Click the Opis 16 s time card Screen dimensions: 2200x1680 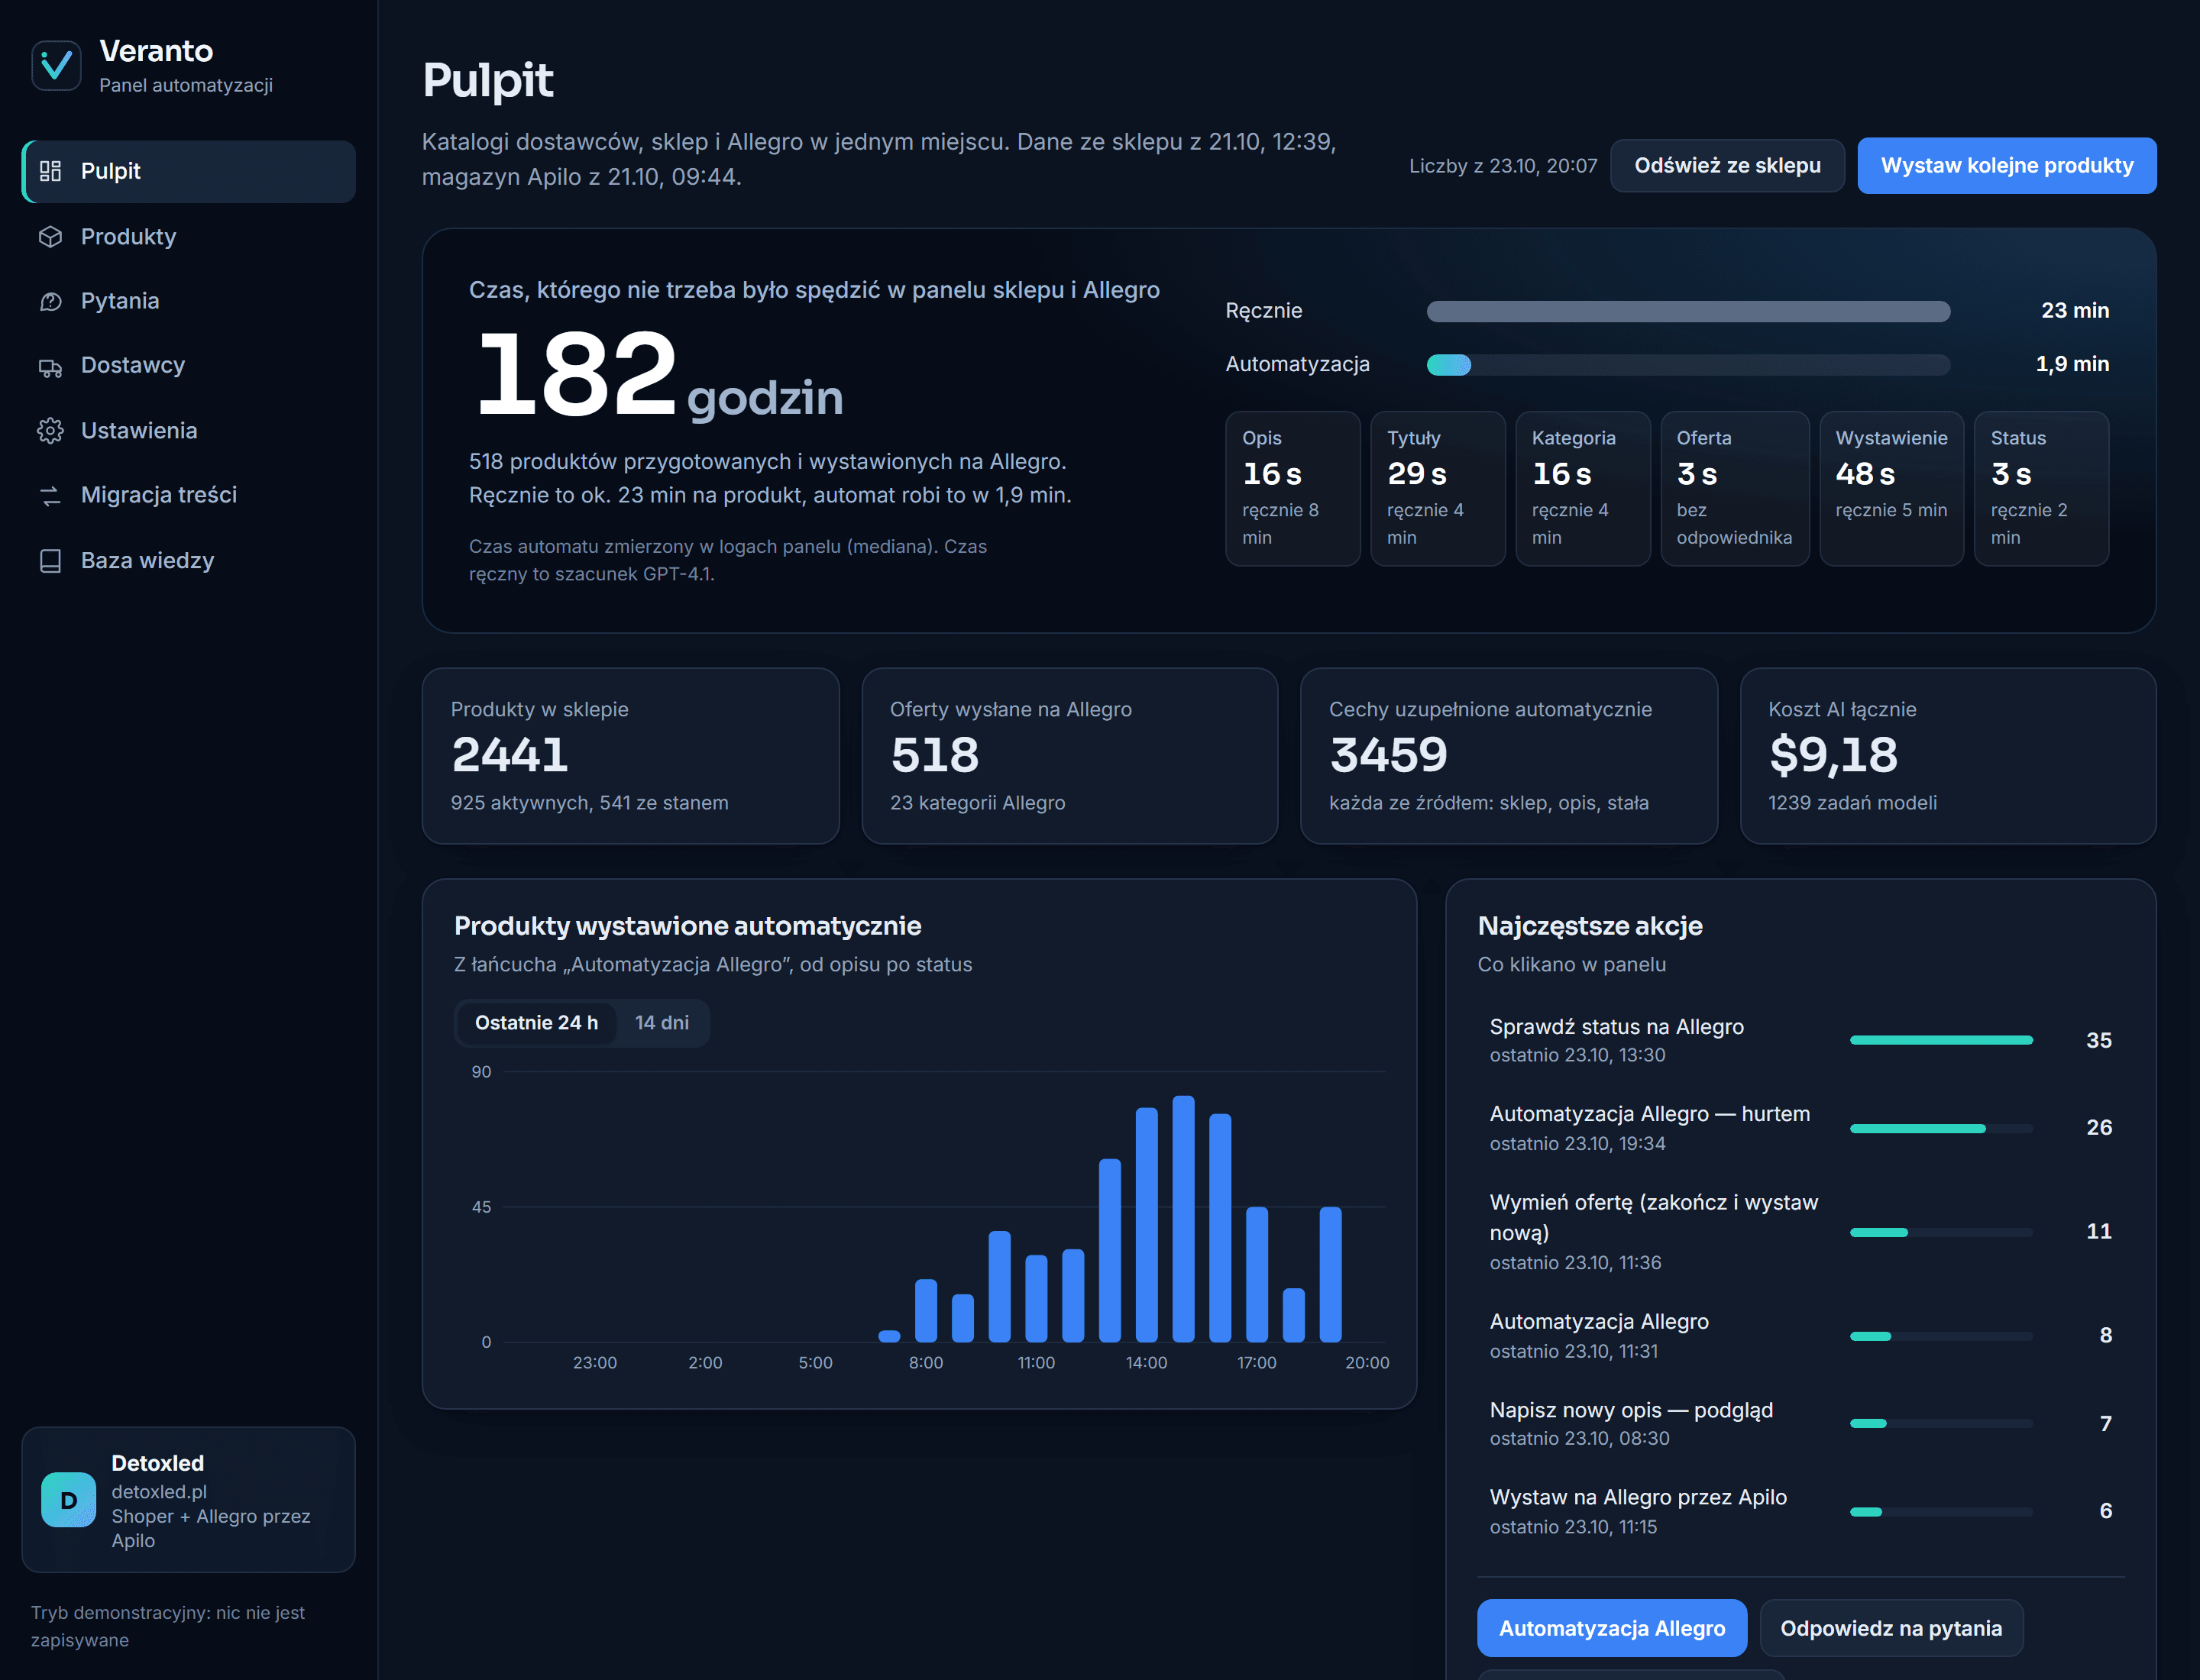1292,489
